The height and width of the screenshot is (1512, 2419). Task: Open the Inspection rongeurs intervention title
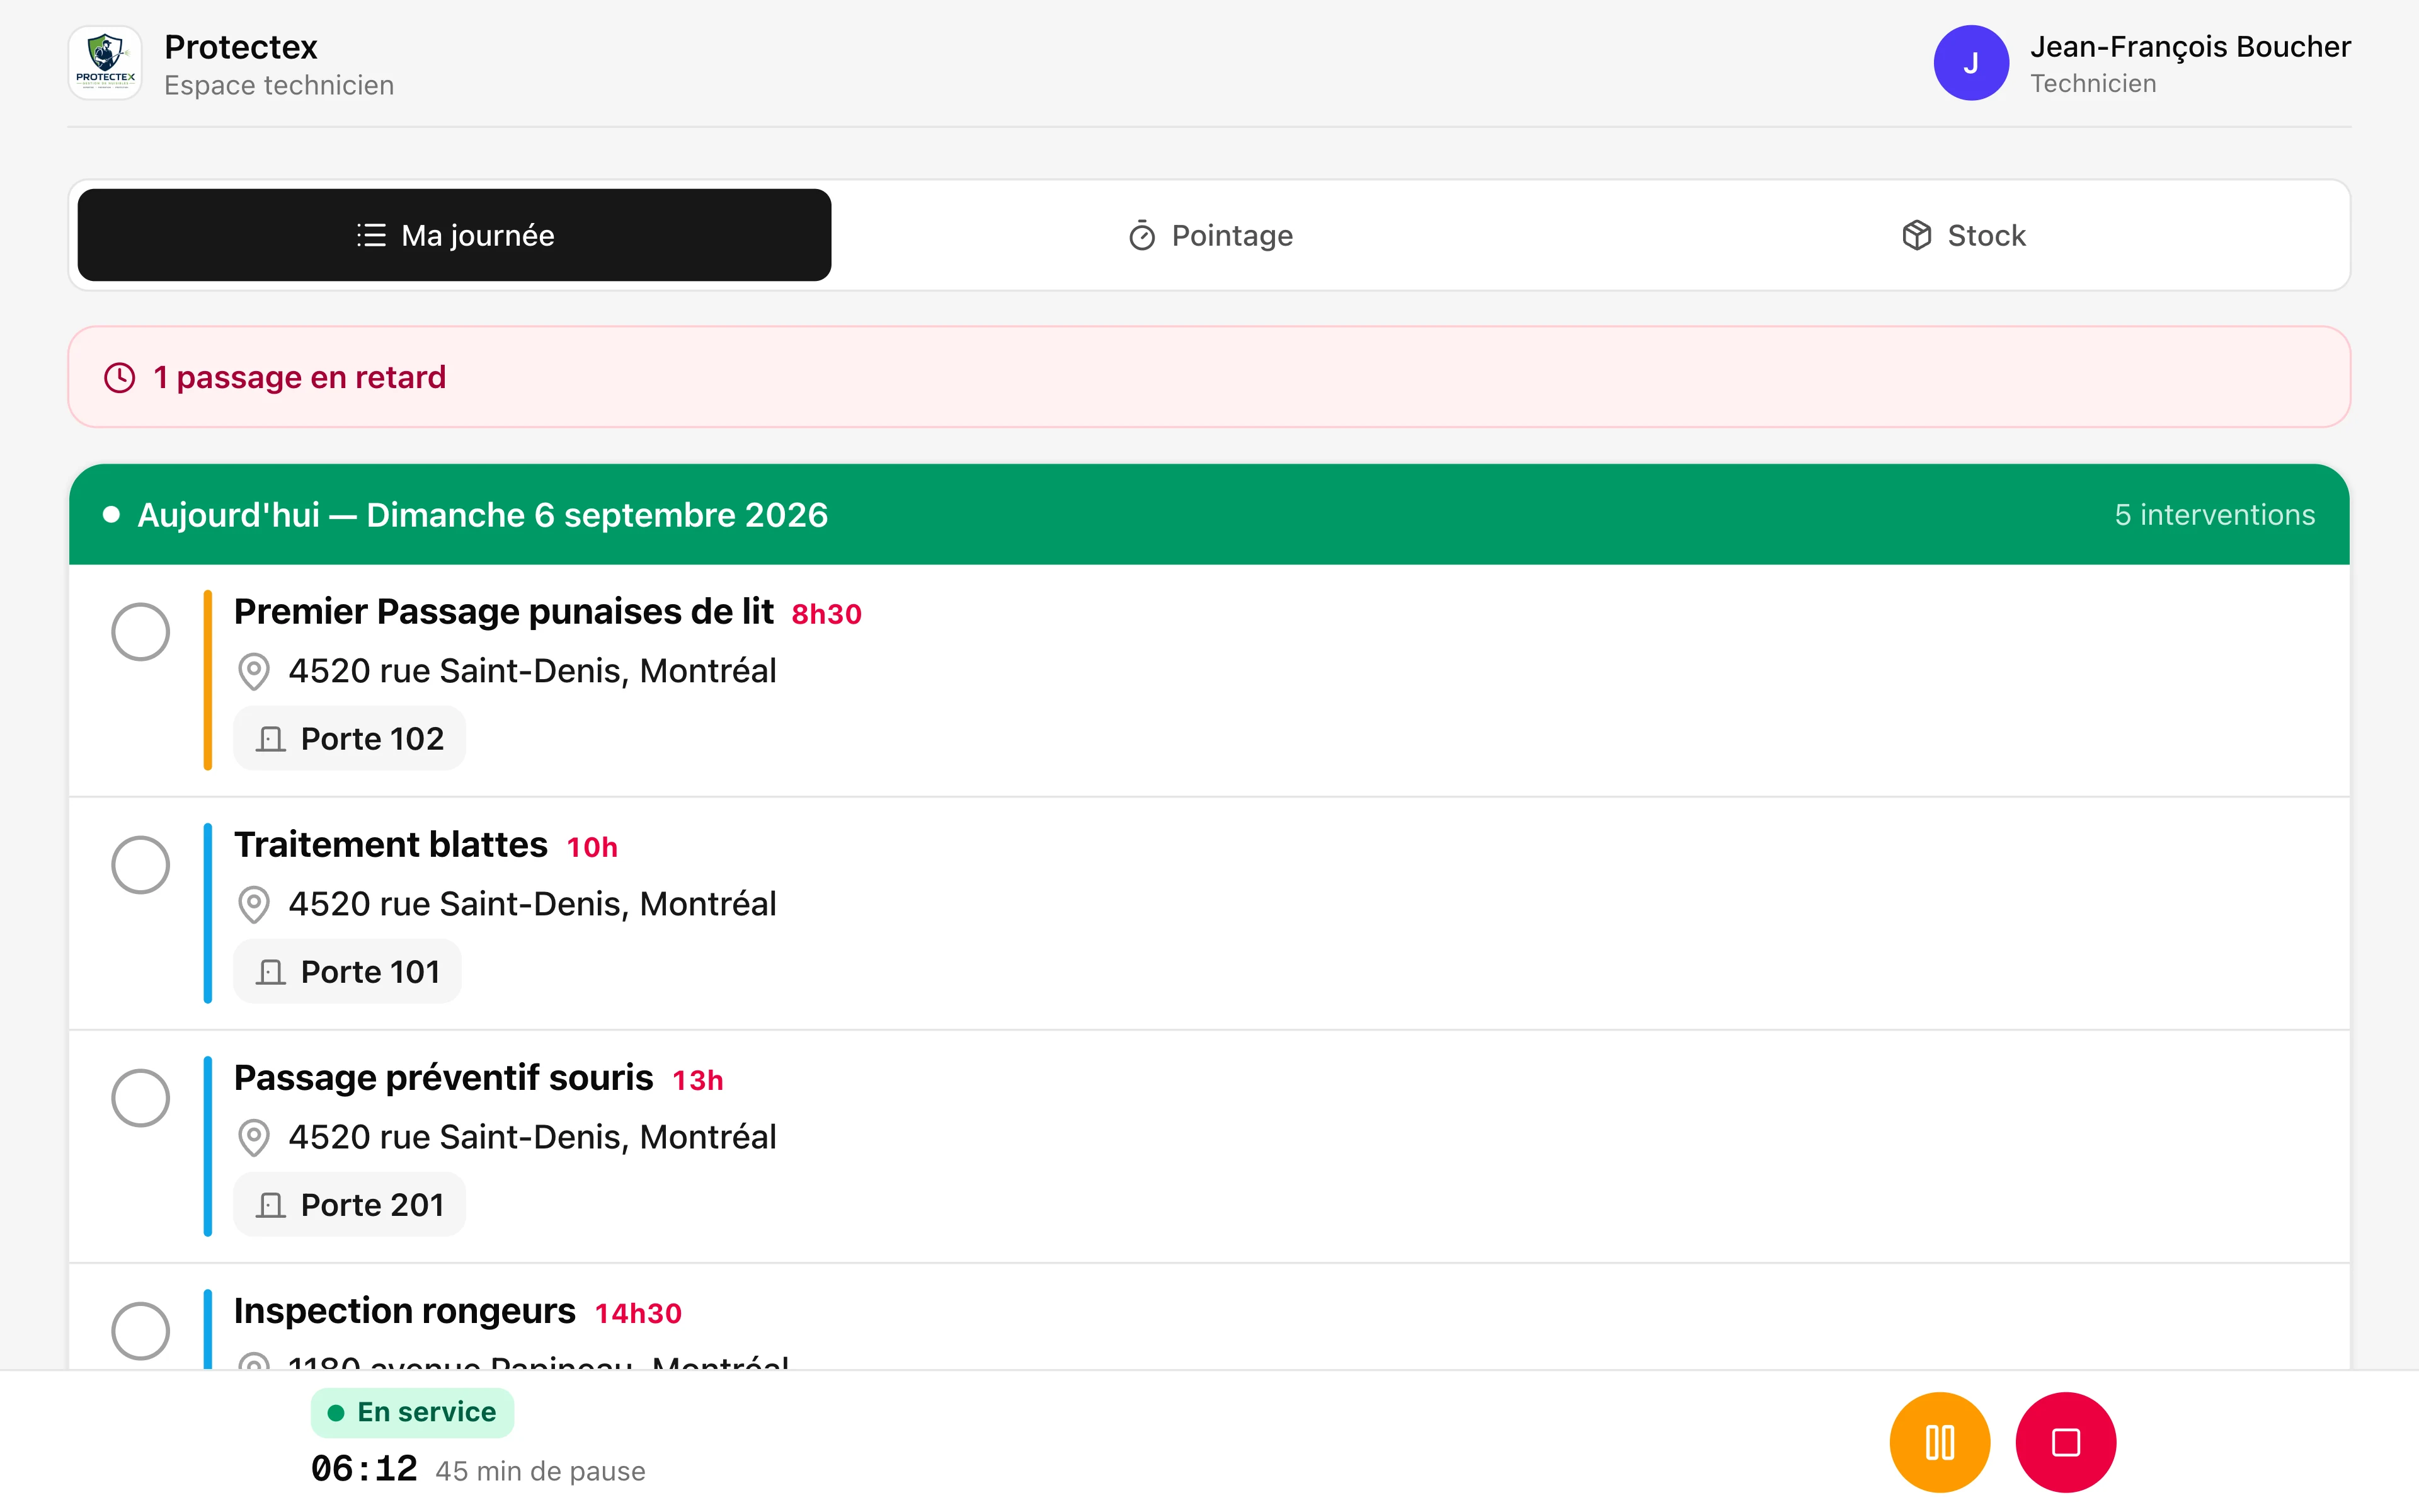(x=405, y=1311)
